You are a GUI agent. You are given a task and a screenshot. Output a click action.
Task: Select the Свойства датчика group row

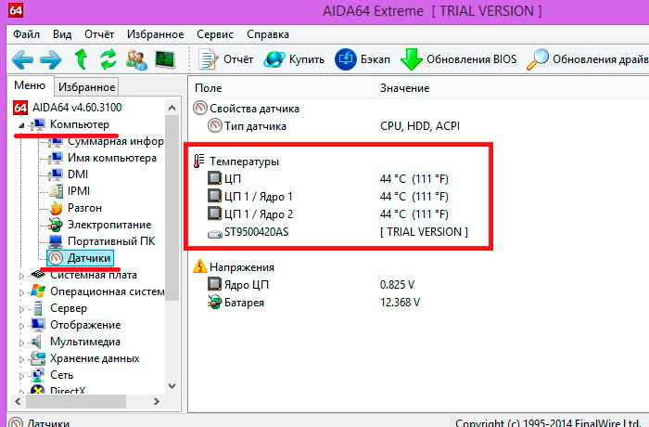(254, 109)
